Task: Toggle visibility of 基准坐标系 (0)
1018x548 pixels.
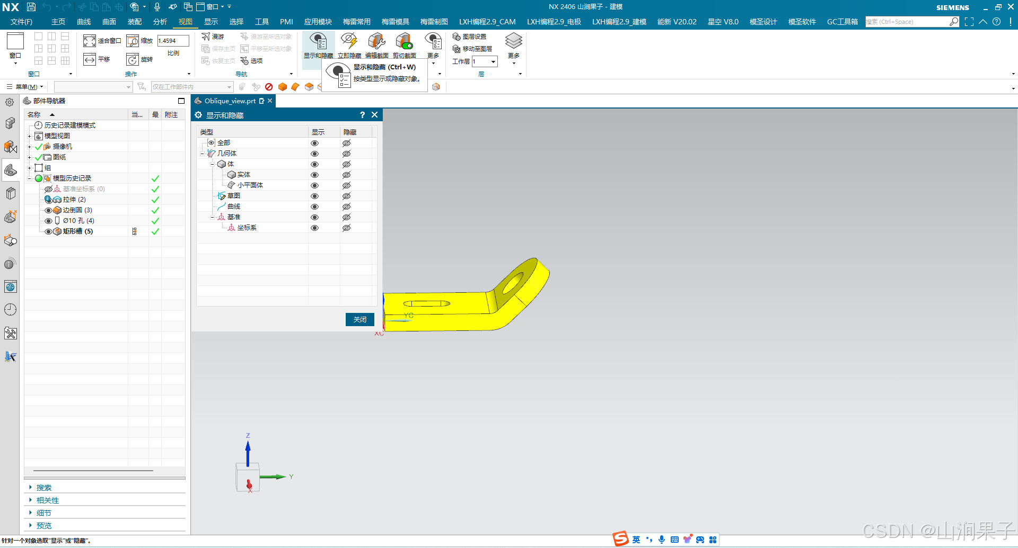Action: (48, 189)
